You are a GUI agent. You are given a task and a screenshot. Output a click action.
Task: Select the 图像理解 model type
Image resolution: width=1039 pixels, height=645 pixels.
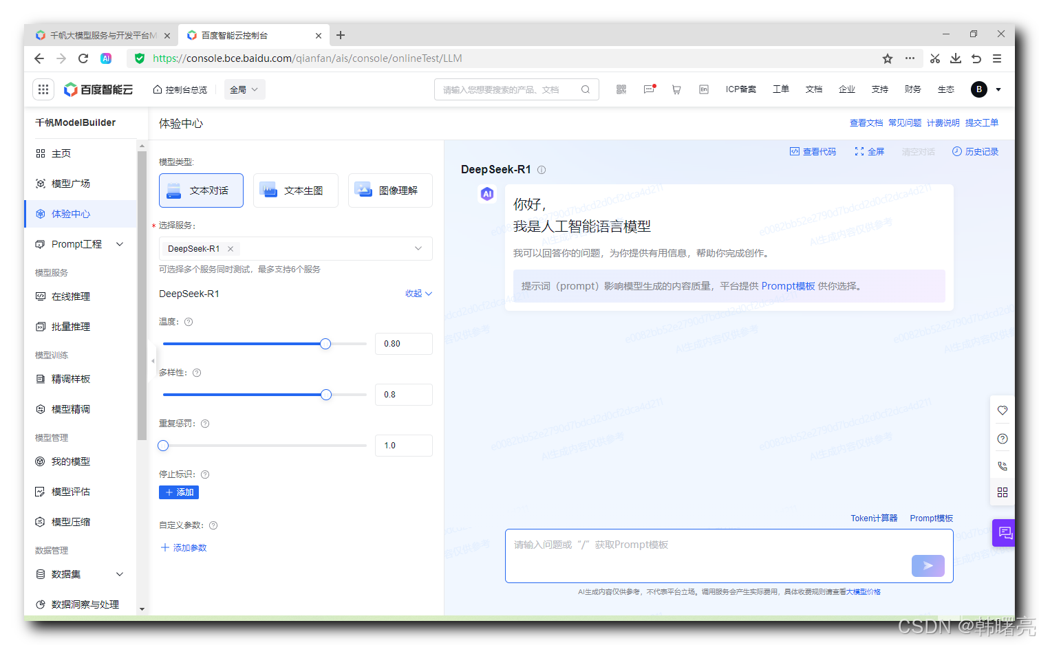(x=391, y=190)
